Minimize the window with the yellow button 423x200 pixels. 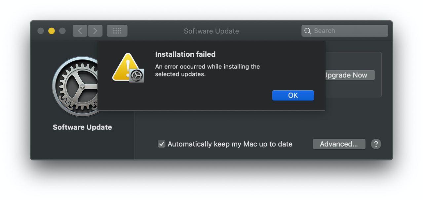pyautogui.click(x=52, y=31)
